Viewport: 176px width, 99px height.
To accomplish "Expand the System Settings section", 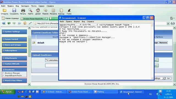I will [x=14, y=32].
